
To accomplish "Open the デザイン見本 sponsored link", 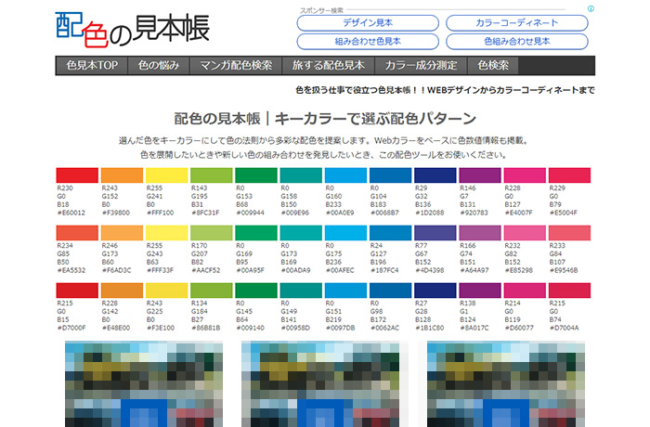I will pyautogui.click(x=368, y=23).
